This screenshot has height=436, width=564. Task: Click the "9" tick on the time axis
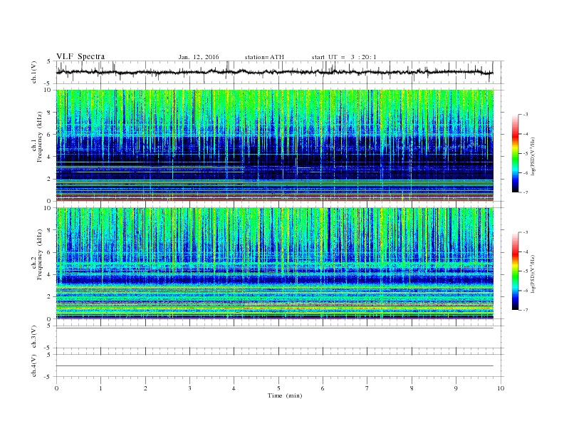coord(456,388)
